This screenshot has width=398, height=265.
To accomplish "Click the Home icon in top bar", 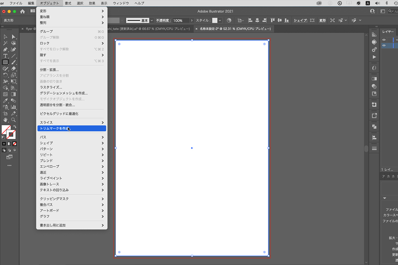I will 23,11.
